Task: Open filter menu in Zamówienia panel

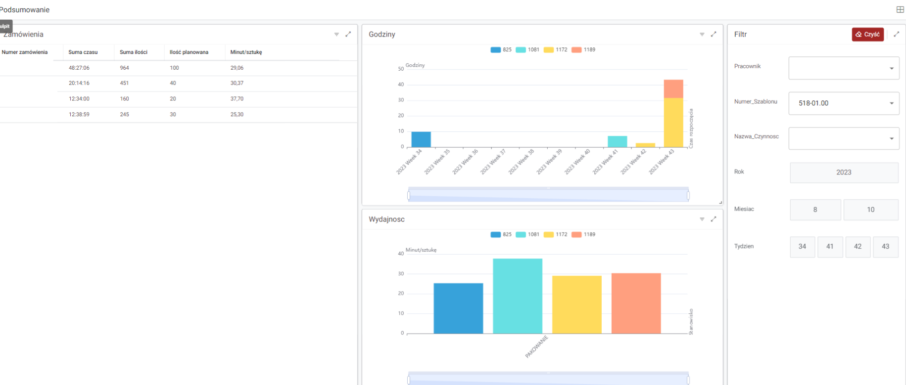Action: (x=336, y=35)
